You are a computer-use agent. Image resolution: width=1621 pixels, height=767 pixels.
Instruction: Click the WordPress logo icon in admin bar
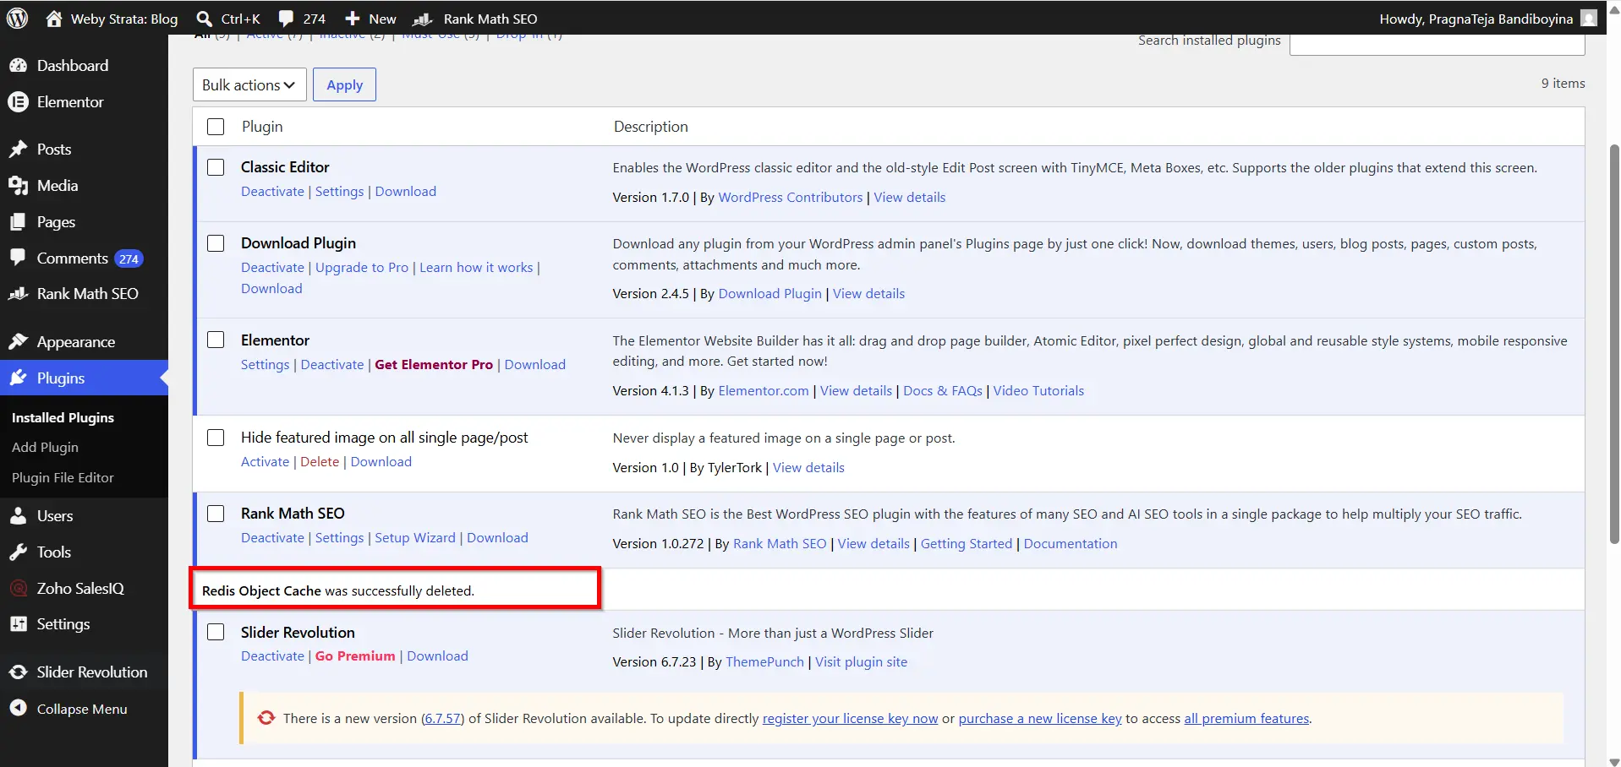click(x=18, y=18)
